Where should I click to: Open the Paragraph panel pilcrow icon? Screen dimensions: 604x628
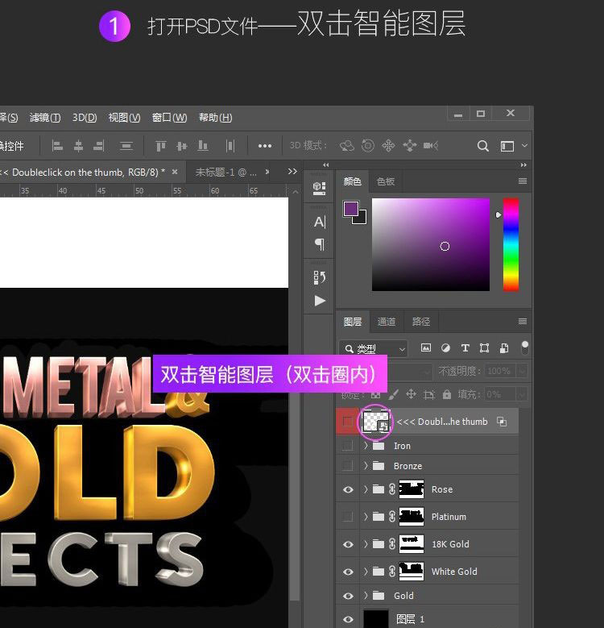(x=320, y=244)
